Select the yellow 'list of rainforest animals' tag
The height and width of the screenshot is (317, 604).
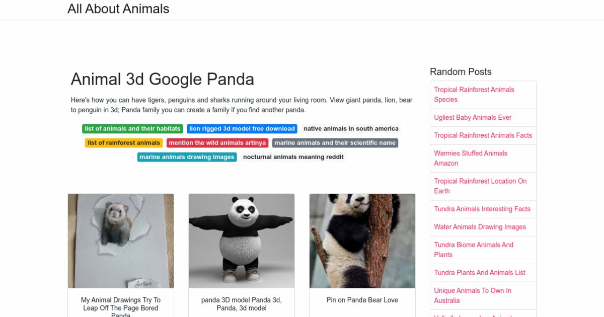(124, 143)
